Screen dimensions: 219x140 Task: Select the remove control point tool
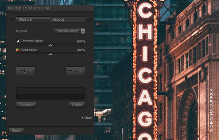(x=26, y=71)
